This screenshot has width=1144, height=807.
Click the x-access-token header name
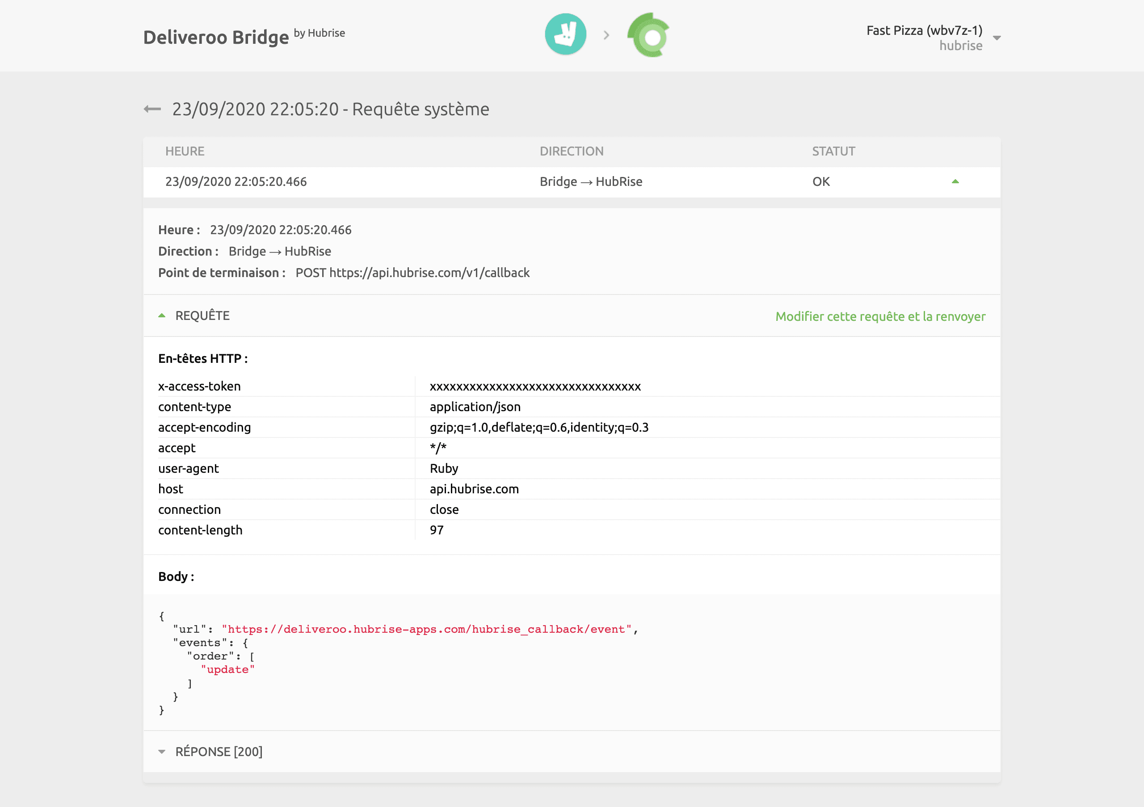(x=199, y=387)
